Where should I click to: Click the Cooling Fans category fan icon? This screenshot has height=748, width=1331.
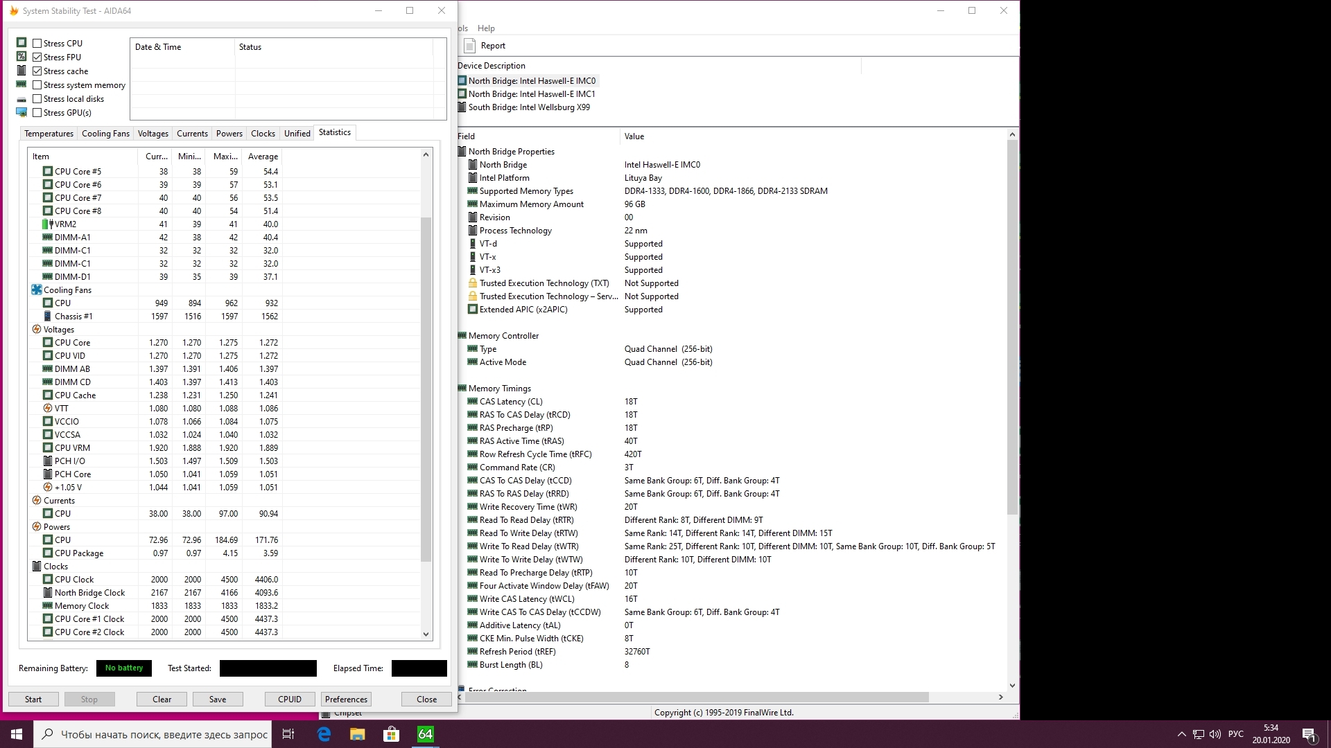click(37, 290)
